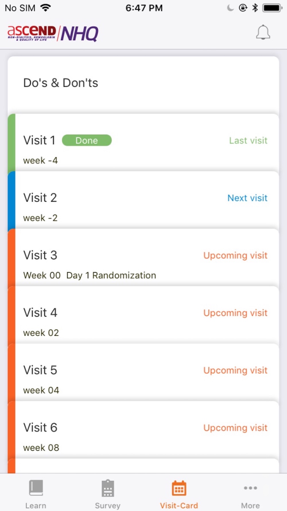The width and height of the screenshot is (287, 511).
Task: Expand the Visit 1 week -4 card
Action: (143, 143)
